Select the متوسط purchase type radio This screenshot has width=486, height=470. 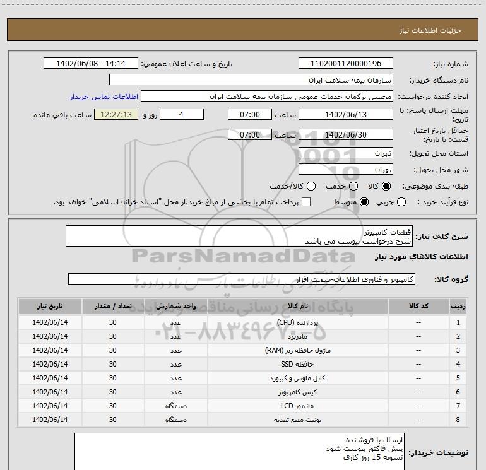coord(364,202)
